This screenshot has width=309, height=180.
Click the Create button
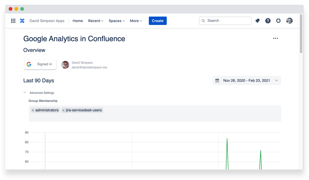coord(158,21)
